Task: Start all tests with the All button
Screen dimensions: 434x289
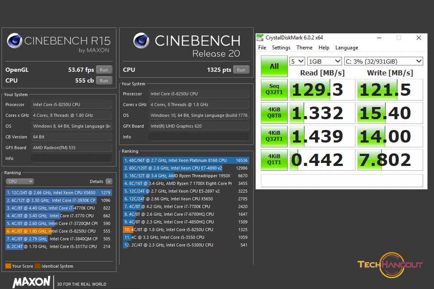Action: 274,66
